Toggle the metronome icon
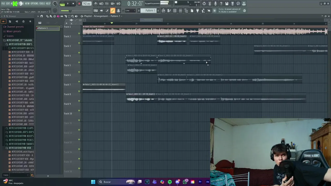This screenshot has height=186, width=331. coord(96,4)
